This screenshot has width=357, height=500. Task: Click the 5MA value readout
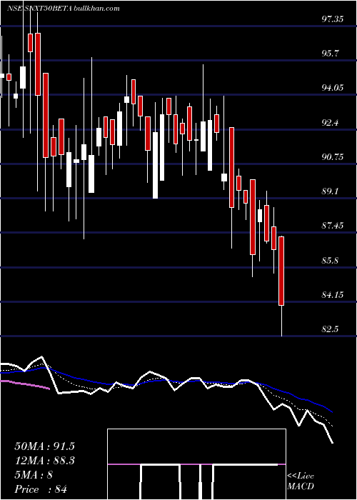[x=34, y=475]
